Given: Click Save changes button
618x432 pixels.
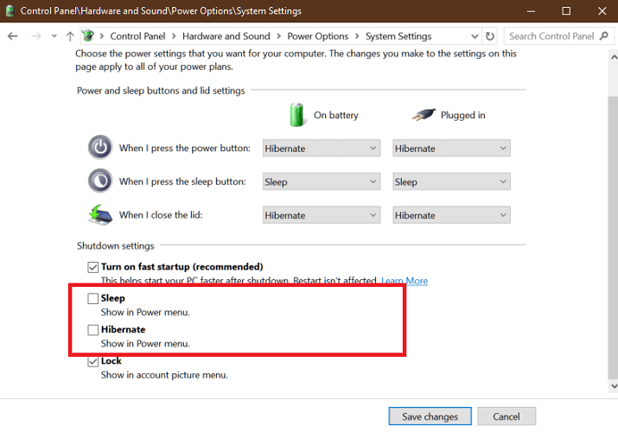Looking at the screenshot, I should click(430, 416).
